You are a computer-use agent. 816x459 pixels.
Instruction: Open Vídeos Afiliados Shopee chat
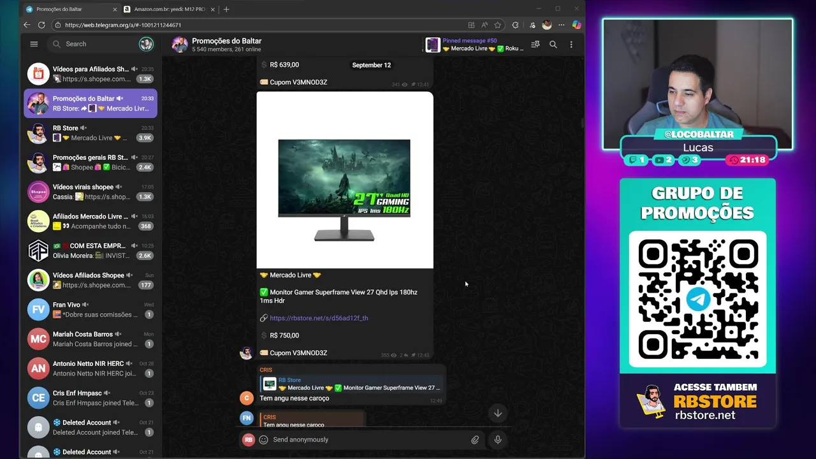[x=91, y=280]
